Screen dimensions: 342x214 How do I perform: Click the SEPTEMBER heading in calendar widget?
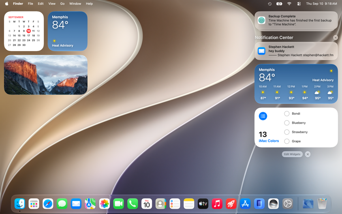pos(16,17)
